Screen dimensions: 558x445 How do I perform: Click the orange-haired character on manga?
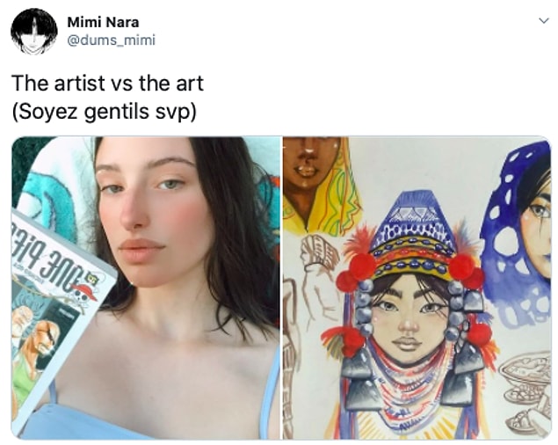click(45, 340)
